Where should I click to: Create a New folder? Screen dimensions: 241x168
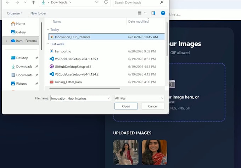click(38, 13)
